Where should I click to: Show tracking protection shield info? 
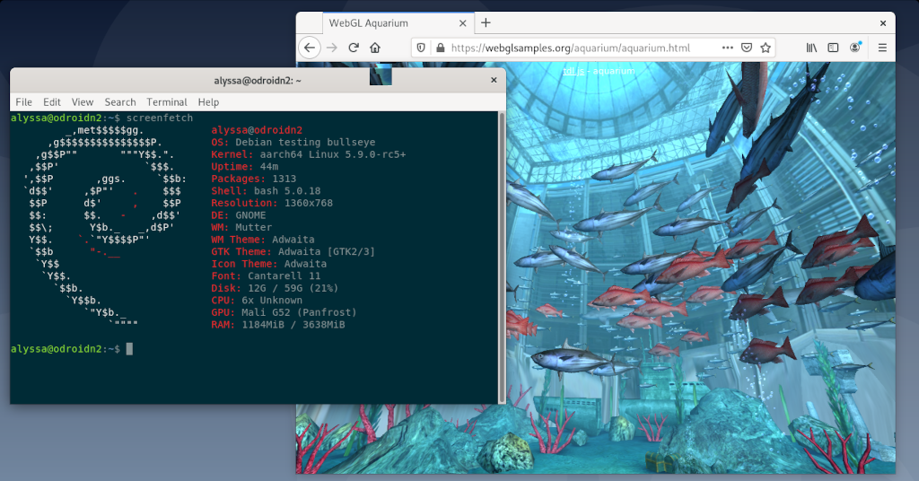420,48
